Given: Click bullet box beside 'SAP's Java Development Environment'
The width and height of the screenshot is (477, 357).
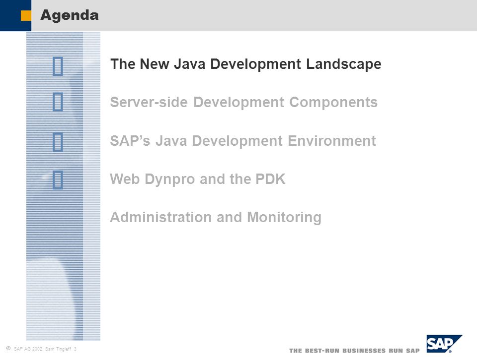Looking at the screenshot, I should (x=58, y=142).
